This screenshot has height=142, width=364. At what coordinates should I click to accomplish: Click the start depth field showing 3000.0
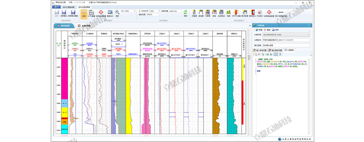[x=152, y=14]
